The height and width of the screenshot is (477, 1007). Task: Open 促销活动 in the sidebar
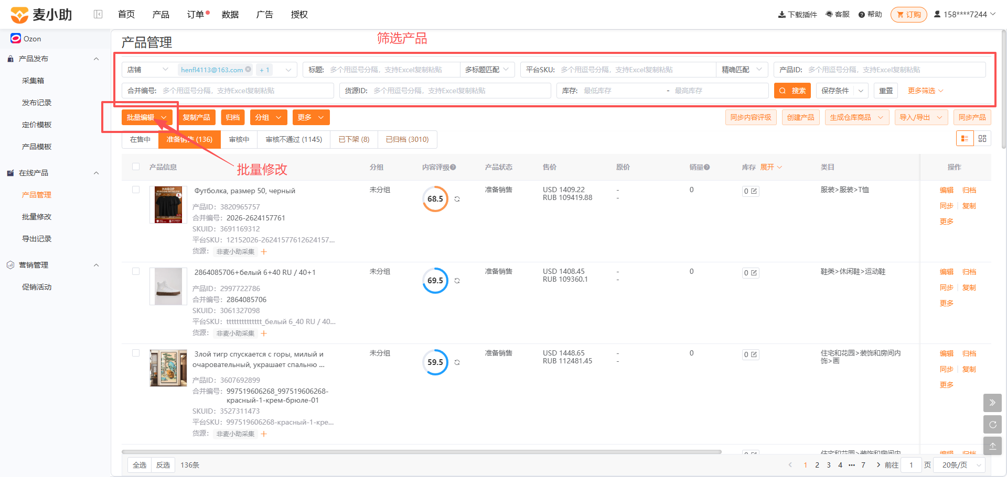(37, 287)
